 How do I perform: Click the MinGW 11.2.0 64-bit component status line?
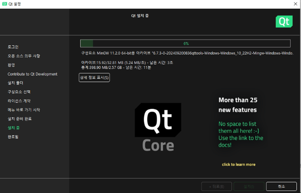pyautogui.click(x=187, y=53)
